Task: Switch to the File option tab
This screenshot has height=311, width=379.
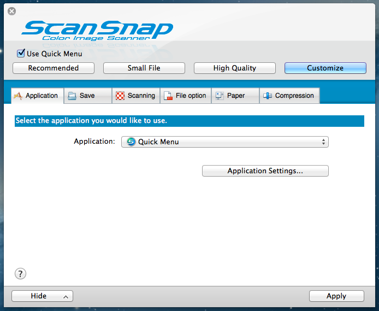Action: tap(186, 96)
